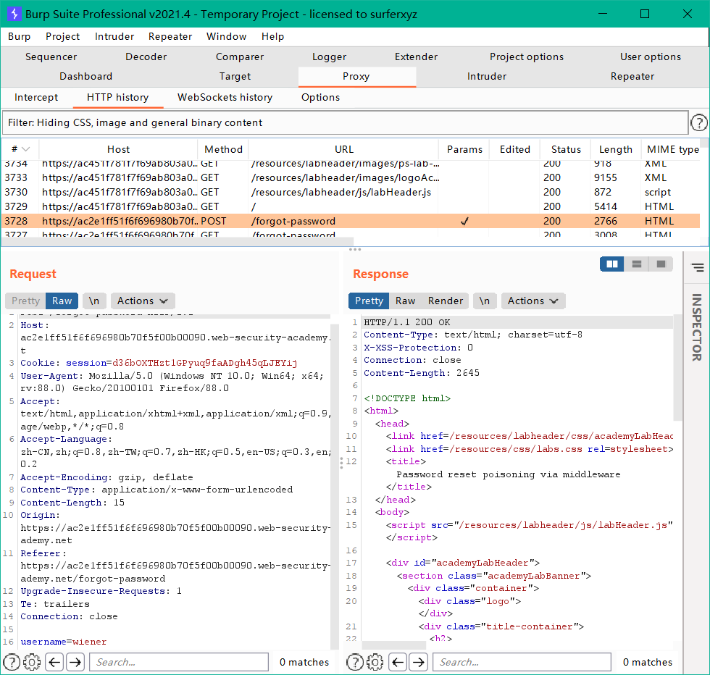Open the Burp menu
The width and height of the screenshot is (710, 675).
[x=19, y=36]
